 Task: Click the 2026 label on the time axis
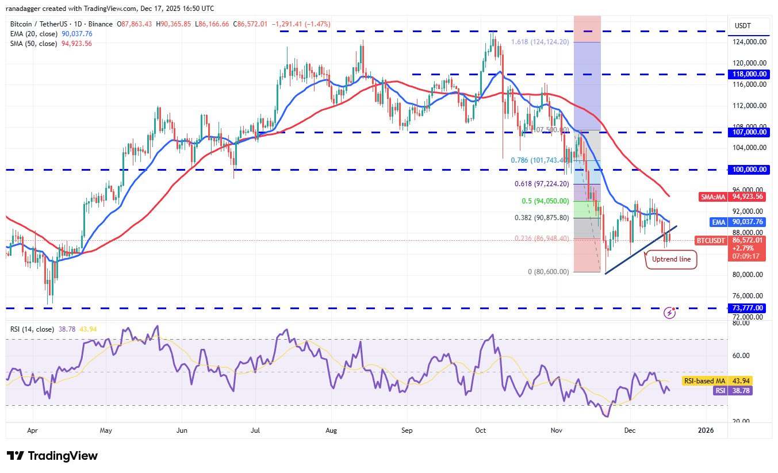click(705, 430)
